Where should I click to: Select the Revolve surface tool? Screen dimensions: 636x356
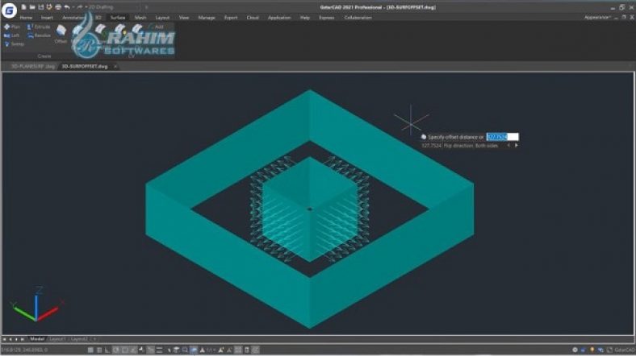39,35
